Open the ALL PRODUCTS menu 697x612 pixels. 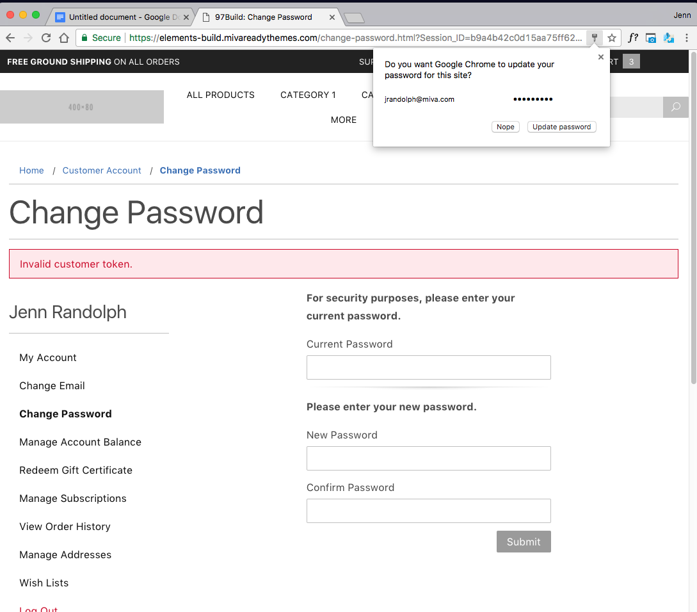tap(220, 95)
